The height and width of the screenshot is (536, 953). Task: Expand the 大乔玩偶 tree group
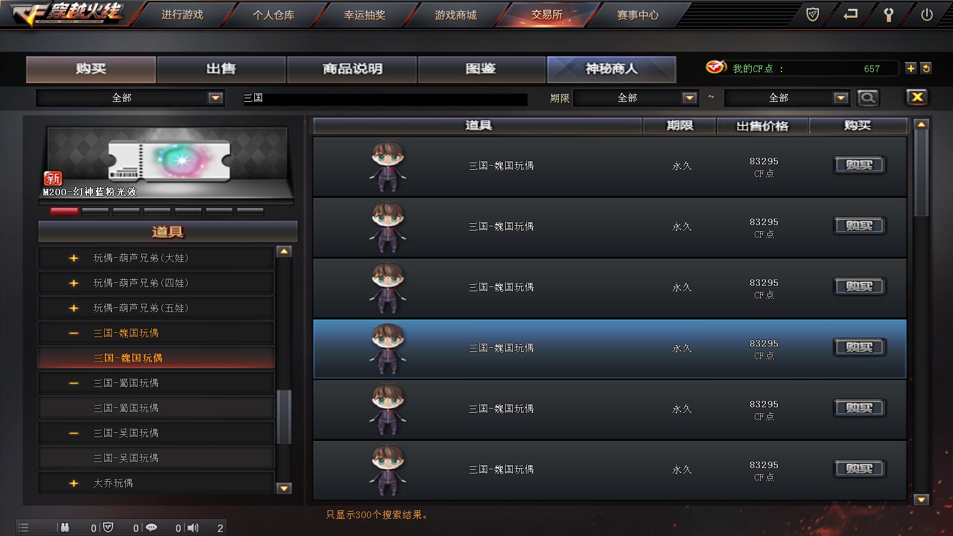(x=74, y=484)
